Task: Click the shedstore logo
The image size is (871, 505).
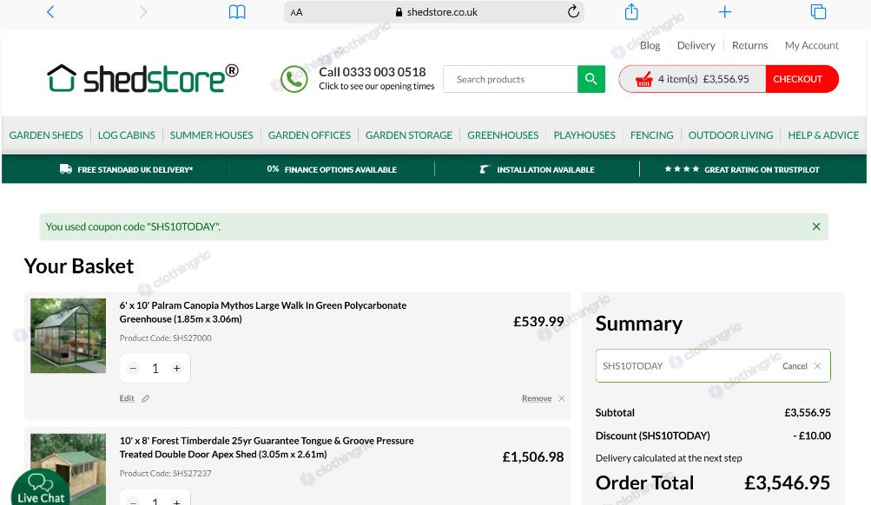Action: pos(142,78)
